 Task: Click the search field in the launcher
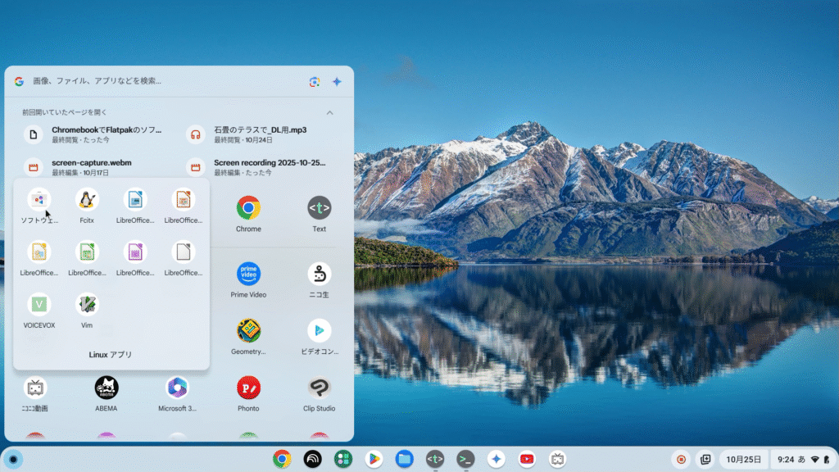164,82
